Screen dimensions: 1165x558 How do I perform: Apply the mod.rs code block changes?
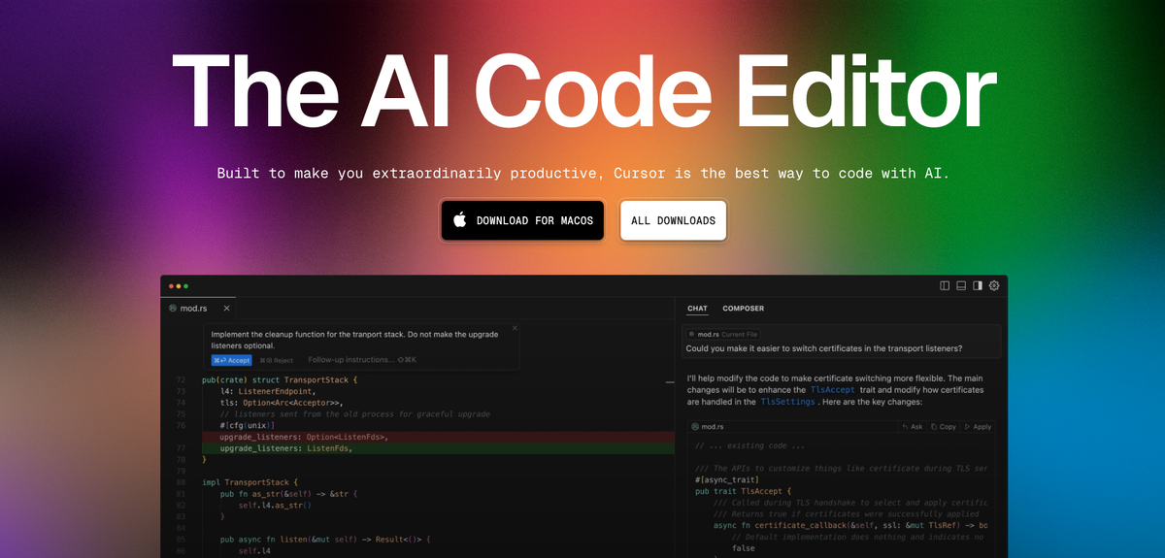pyautogui.click(x=978, y=427)
